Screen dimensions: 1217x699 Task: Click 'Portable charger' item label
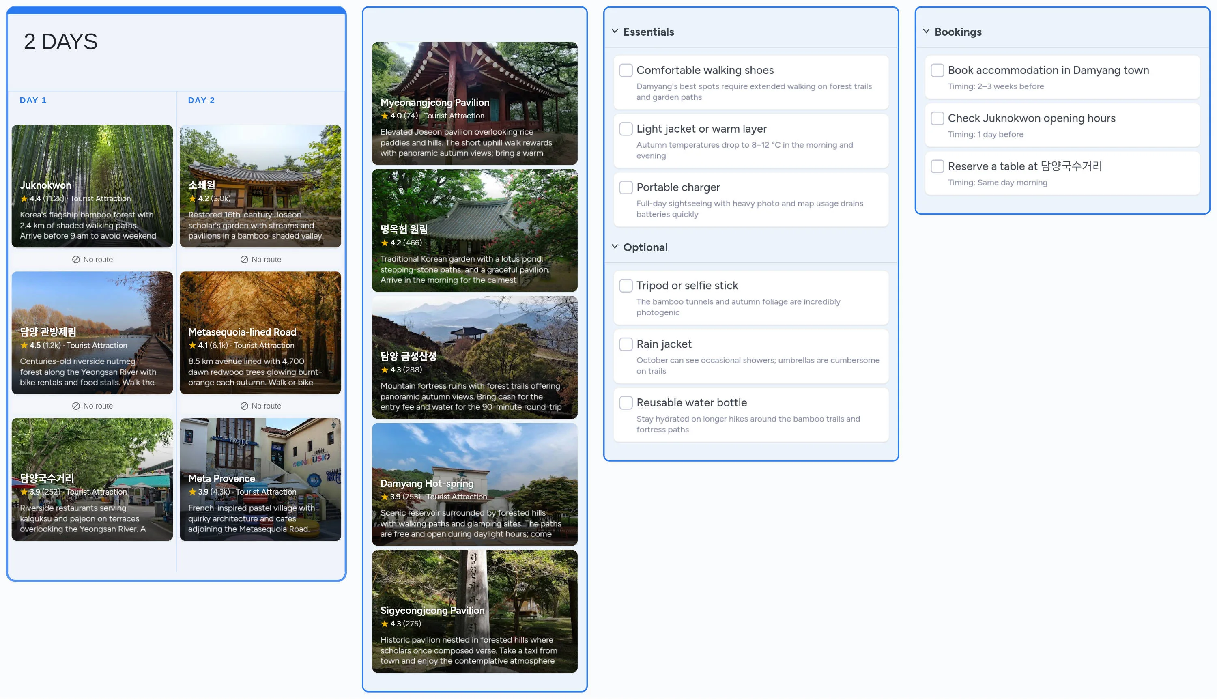(x=678, y=187)
